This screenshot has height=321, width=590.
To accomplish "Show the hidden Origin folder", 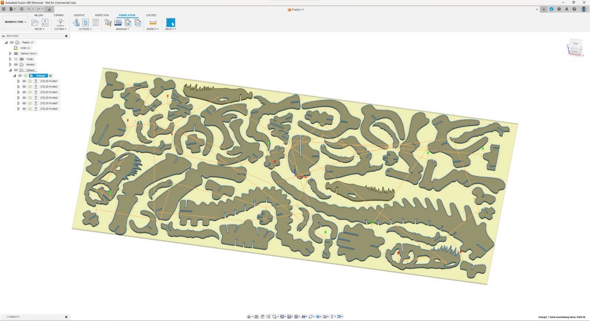I will (x=16, y=59).
